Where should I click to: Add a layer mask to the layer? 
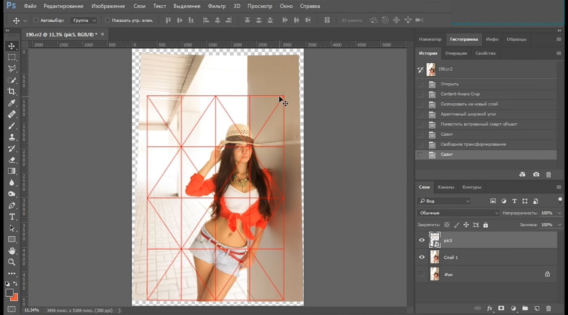(501, 308)
